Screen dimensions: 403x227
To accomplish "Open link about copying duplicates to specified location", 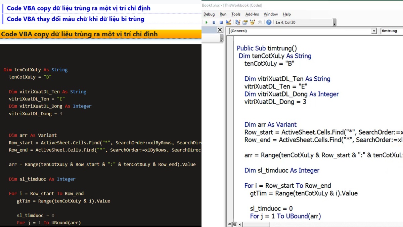I will coord(79,8).
